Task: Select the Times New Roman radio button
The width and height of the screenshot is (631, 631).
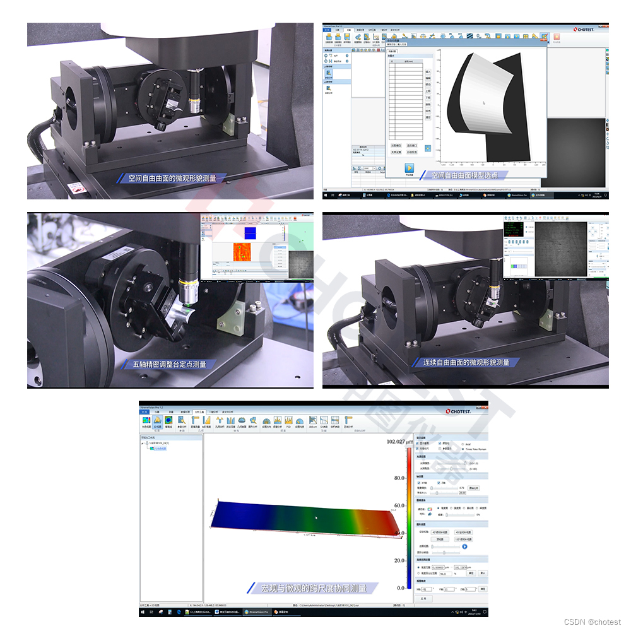Action: point(463,449)
